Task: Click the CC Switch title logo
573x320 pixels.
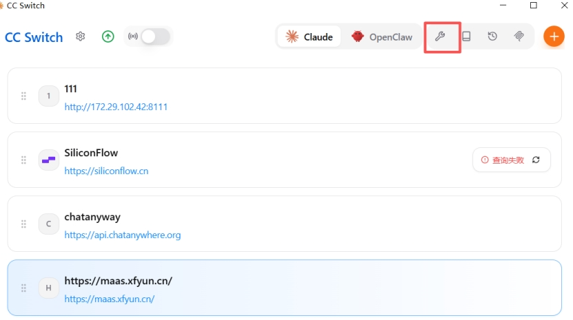Action: [34, 37]
